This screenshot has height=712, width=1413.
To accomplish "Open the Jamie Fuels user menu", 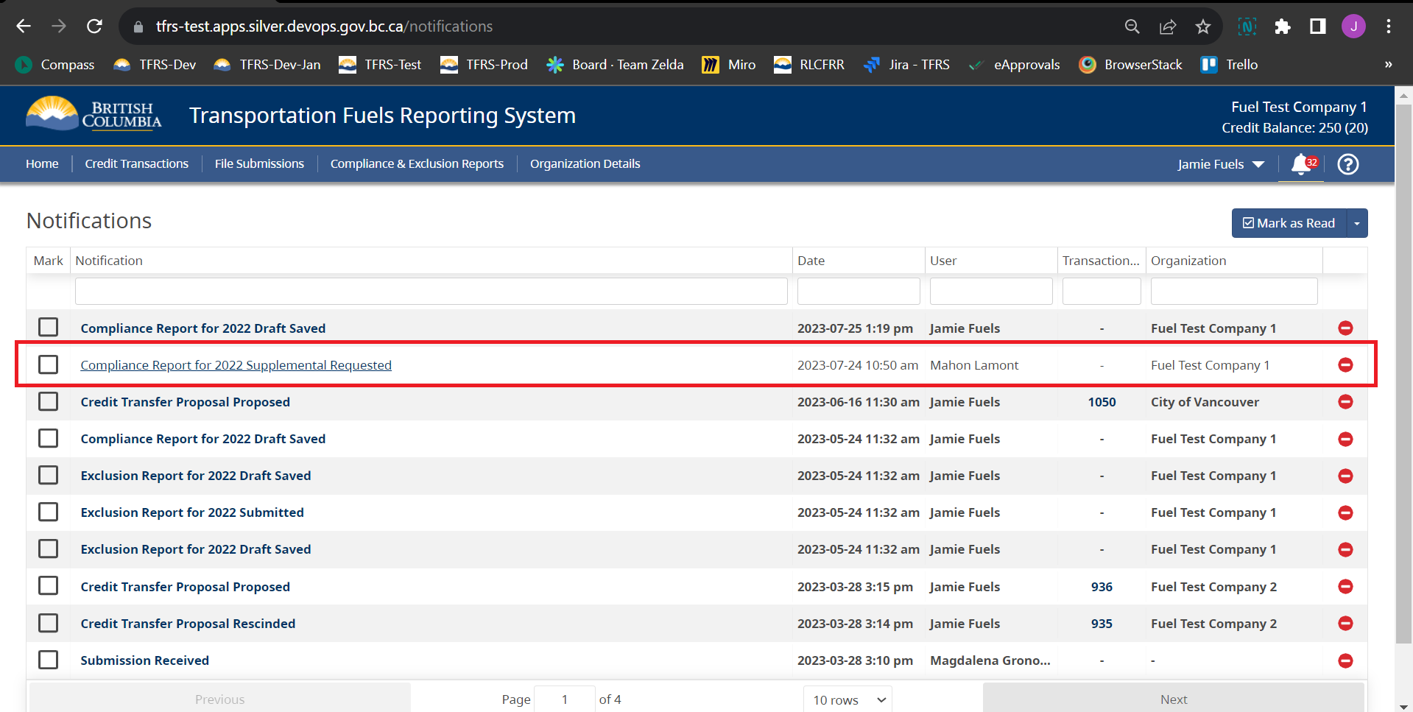I will coord(1221,164).
